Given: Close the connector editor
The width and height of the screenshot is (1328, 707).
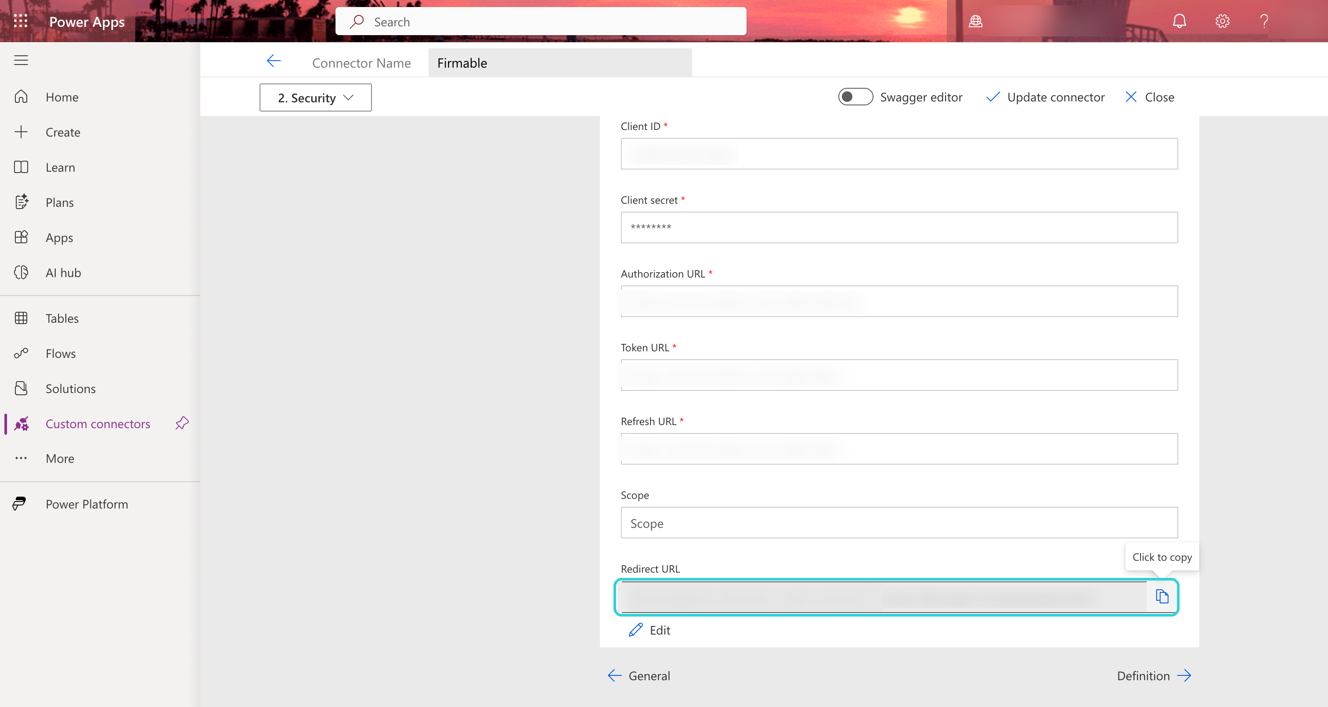Looking at the screenshot, I should (1150, 97).
